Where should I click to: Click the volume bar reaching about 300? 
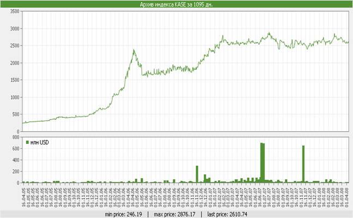(x=197, y=174)
